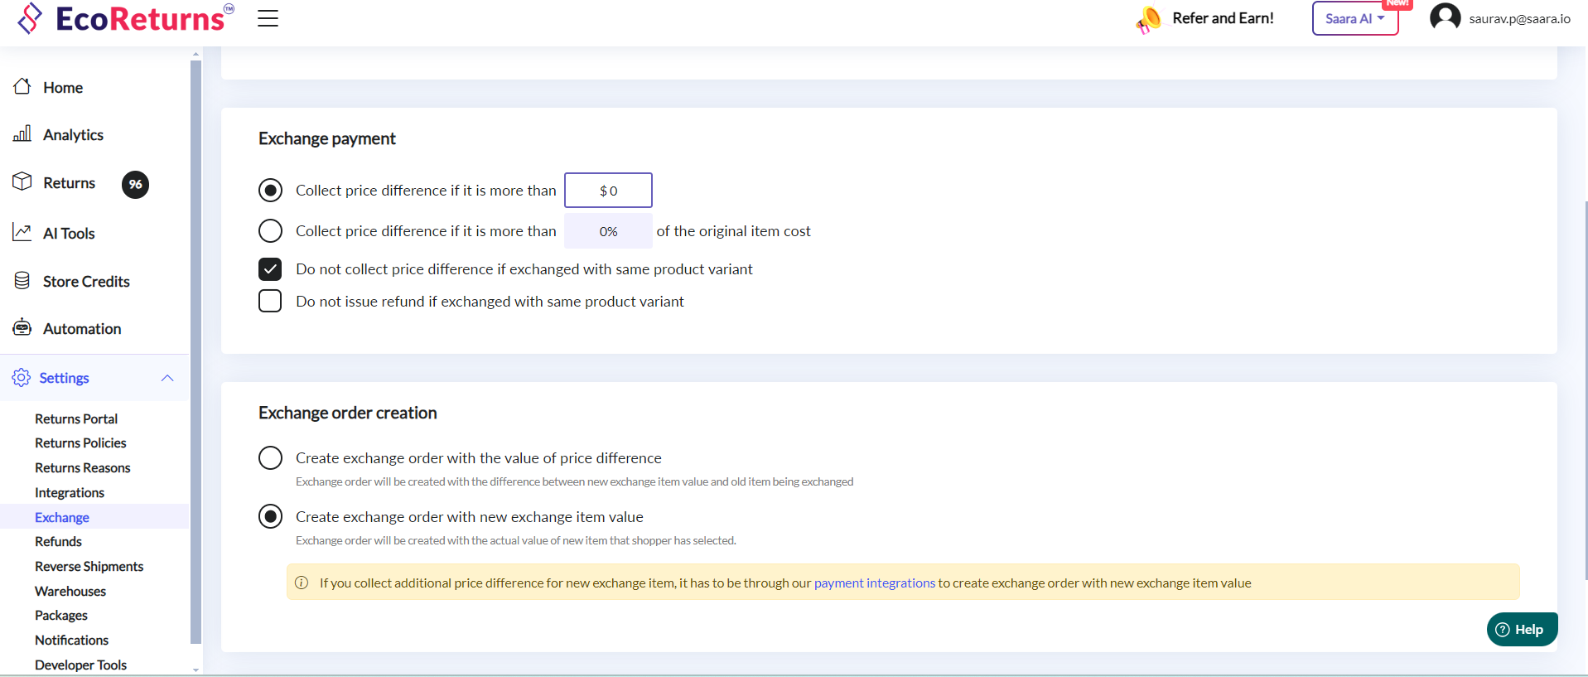The width and height of the screenshot is (1588, 677).
Task: Click the user profile avatar icon
Action: [x=1445, y=18]
